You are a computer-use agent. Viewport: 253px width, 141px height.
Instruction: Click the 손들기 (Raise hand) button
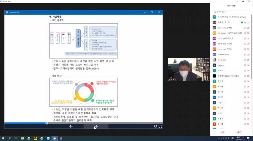pos(239,132)
